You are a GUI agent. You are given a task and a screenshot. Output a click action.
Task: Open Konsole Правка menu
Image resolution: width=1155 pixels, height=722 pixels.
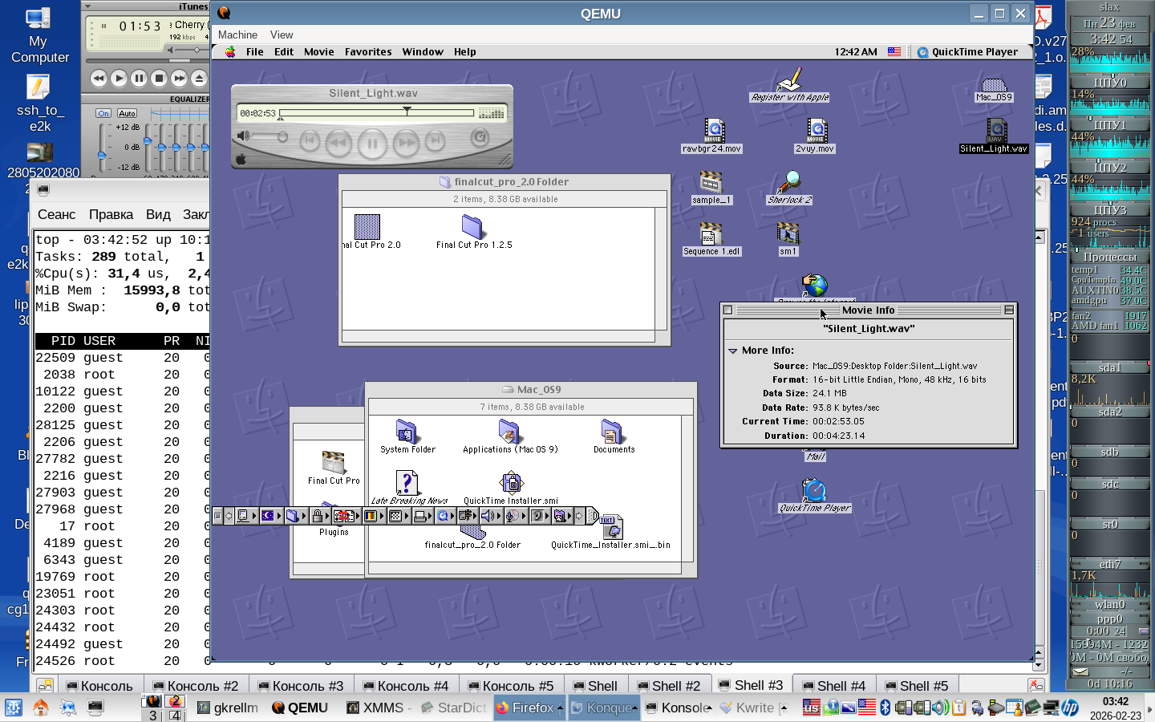pos(111,214)
